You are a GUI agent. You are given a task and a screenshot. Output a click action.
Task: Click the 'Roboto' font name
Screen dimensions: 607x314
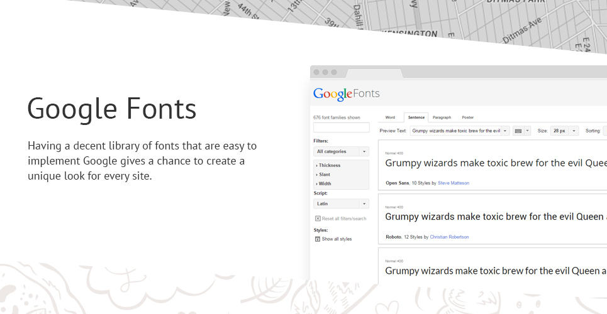(393, 237)
